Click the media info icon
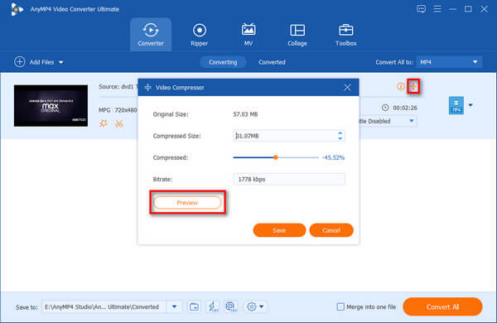This screenshot has height=323, width=497. (401, 86)
